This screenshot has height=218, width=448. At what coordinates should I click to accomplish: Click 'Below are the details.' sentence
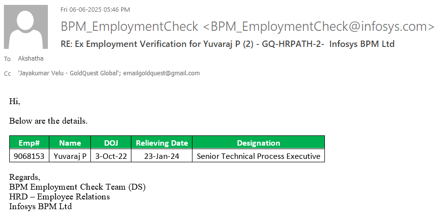[48, 121]
